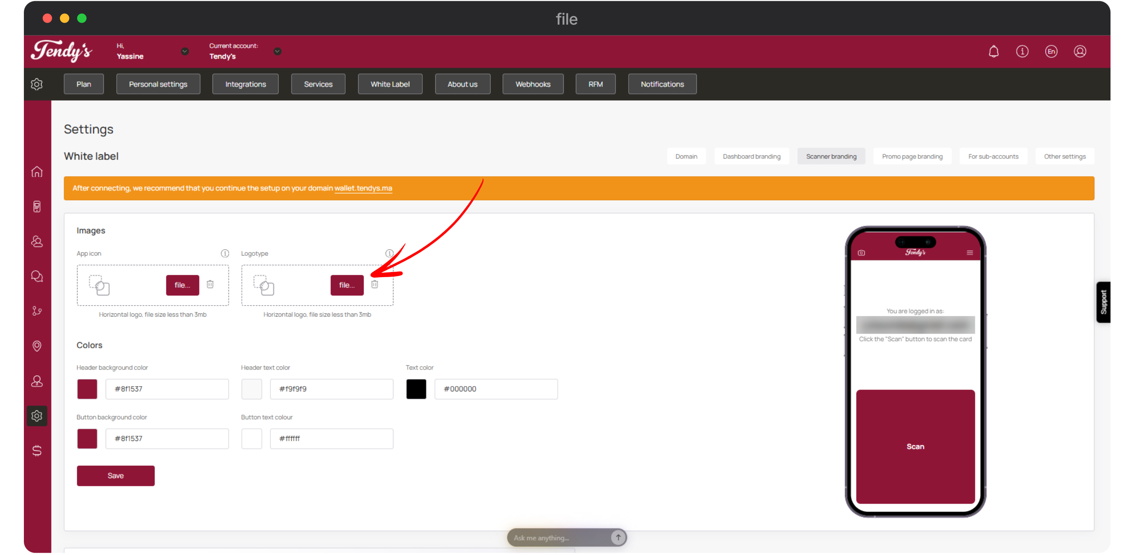This screenshot has width=1143, height=555.
Task: Delete the uploaded Logotype with trash icon
Action: coord(375,285)
